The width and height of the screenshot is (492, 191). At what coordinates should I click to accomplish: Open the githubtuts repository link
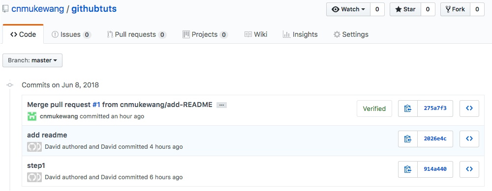tap(94, 9)
